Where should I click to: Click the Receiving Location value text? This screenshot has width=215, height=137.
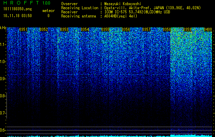[x=152, y=8]
